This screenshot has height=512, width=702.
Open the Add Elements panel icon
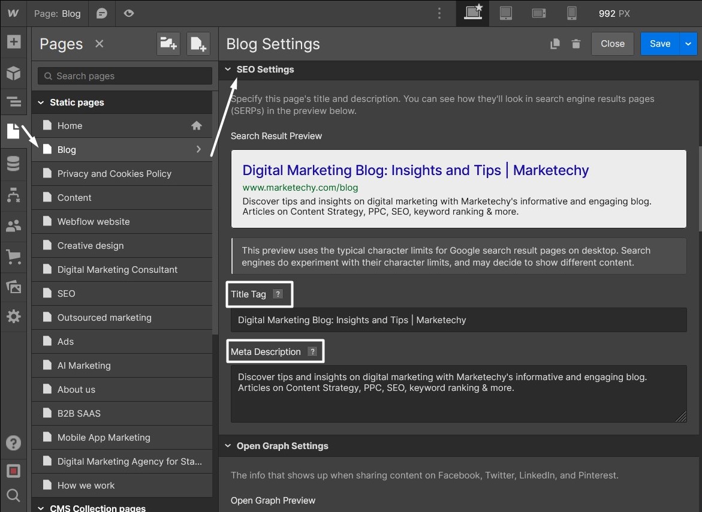point(13,42)
